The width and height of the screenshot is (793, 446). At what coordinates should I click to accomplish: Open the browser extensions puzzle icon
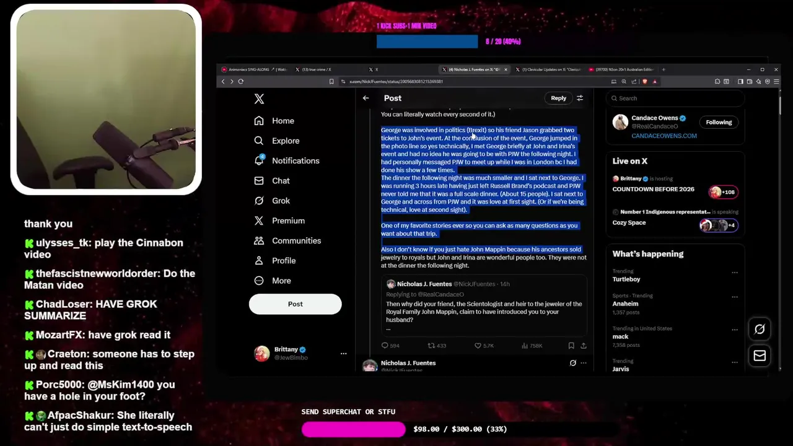[x=717, y=81]
